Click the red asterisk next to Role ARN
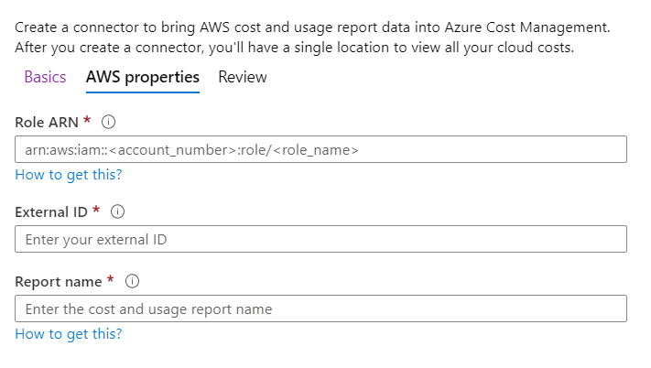This screenshot has height=368, width=651. click(x=87, y=120)
